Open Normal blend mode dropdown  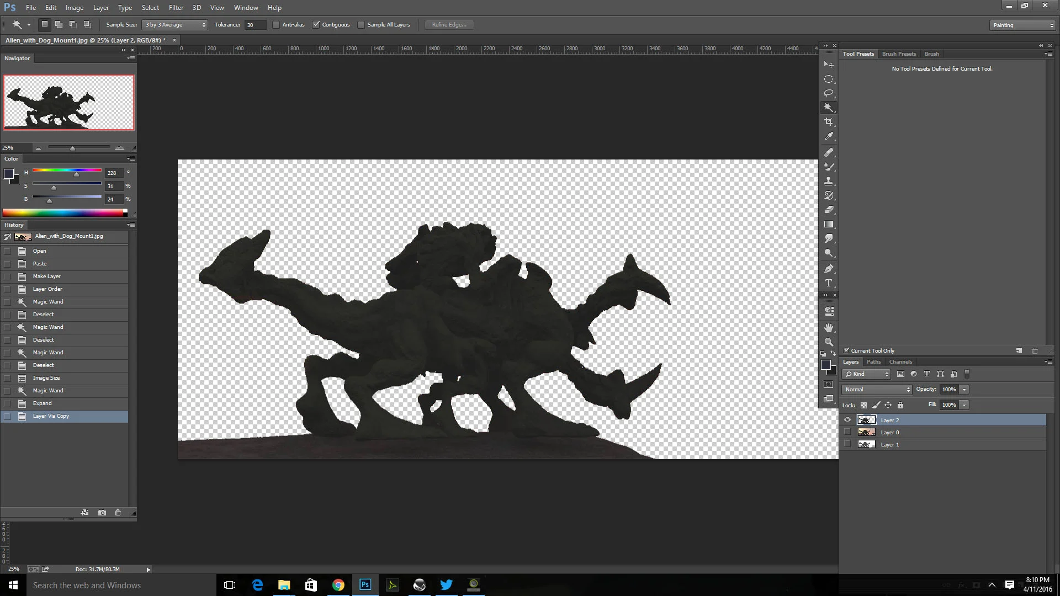pos(877,390)
